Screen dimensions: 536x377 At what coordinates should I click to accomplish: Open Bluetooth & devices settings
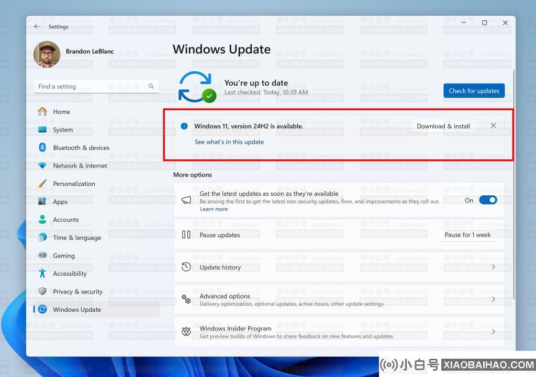(x=81, y=148)
